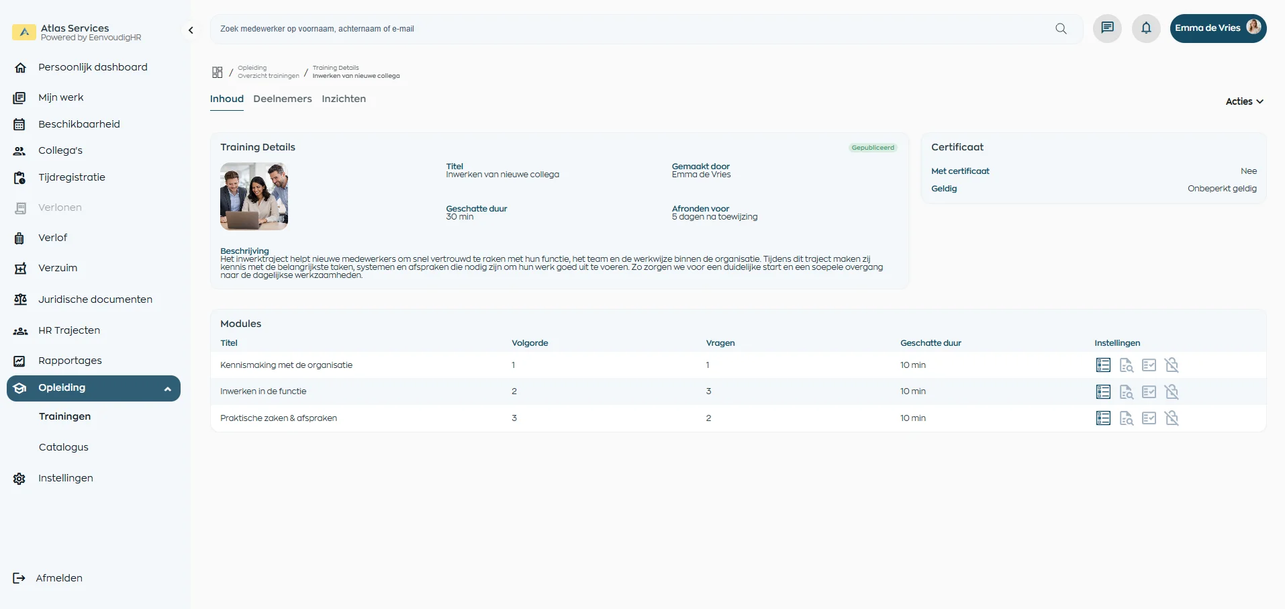Click checklist icon for Kennismaking met de organisatie

(1149, 365)
